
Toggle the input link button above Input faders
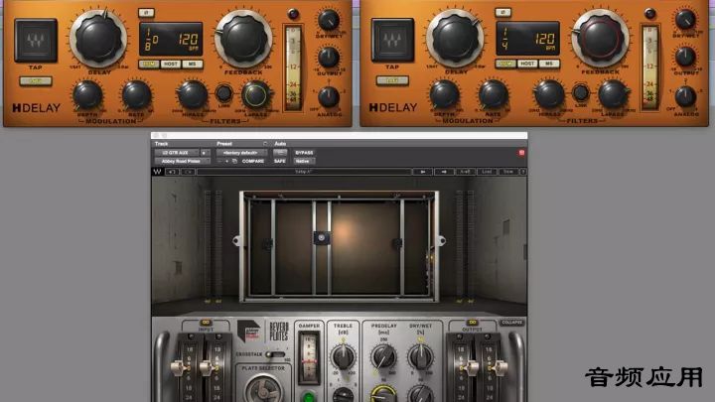coord(206,323)
